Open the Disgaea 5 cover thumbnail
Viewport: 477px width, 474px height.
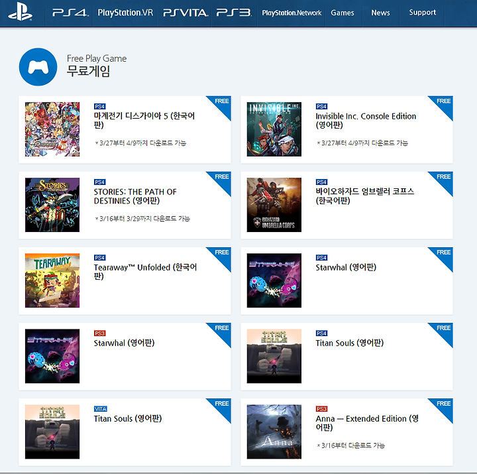click(52, 129)
